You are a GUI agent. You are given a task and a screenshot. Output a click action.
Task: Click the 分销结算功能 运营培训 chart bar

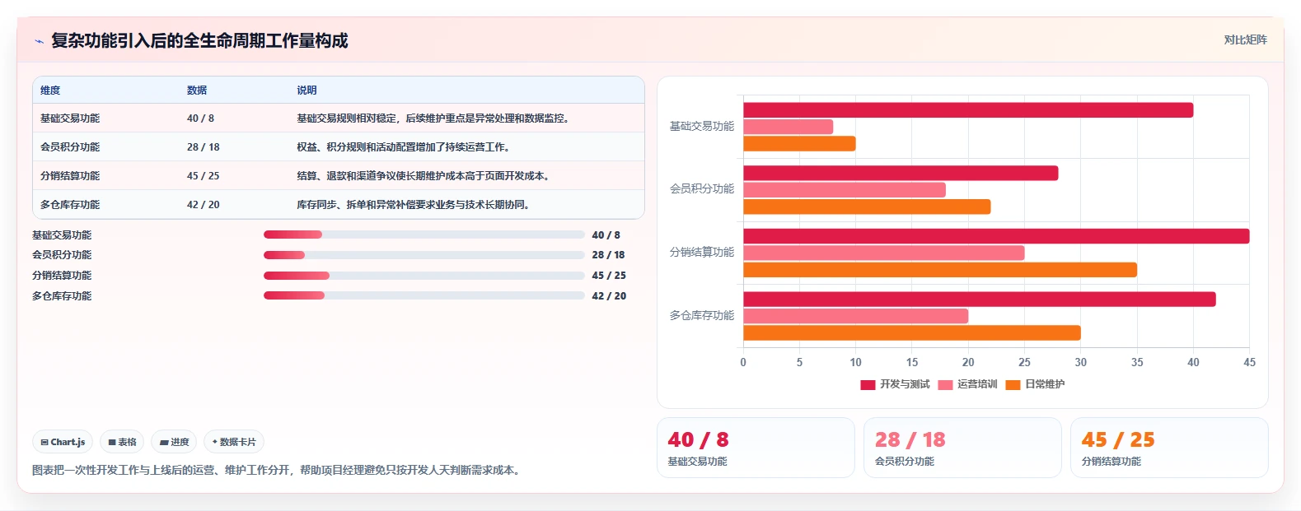click(884, 253)
